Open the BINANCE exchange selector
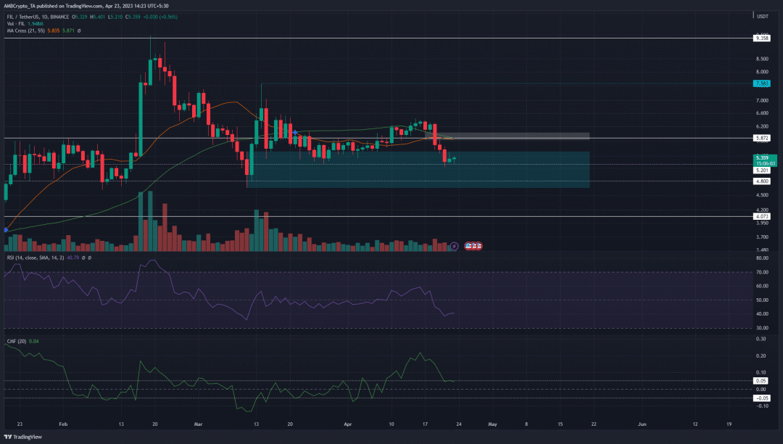The height and width of the screenshot is (444, 783). [60, 16]
